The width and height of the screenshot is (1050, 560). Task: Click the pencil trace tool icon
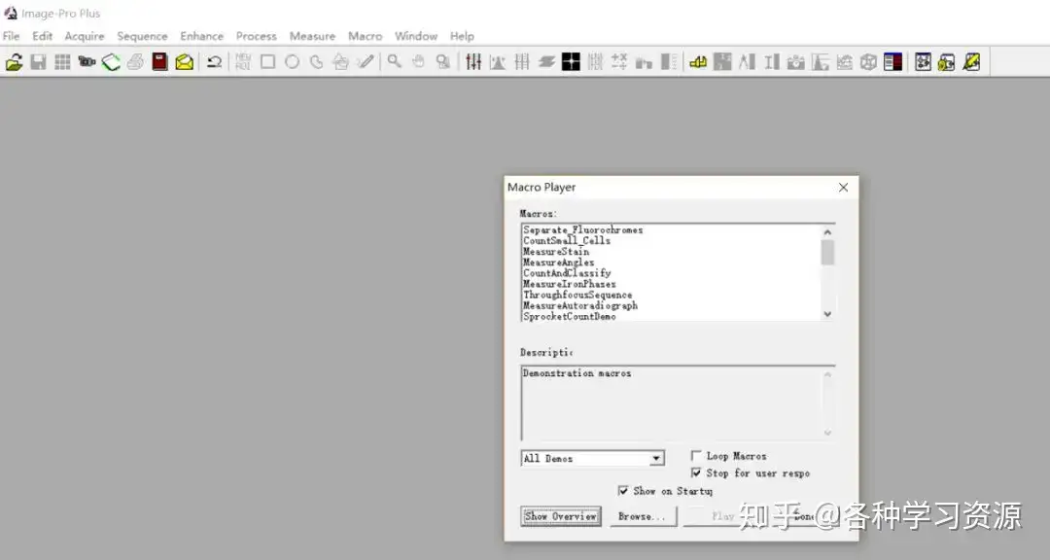365,62
